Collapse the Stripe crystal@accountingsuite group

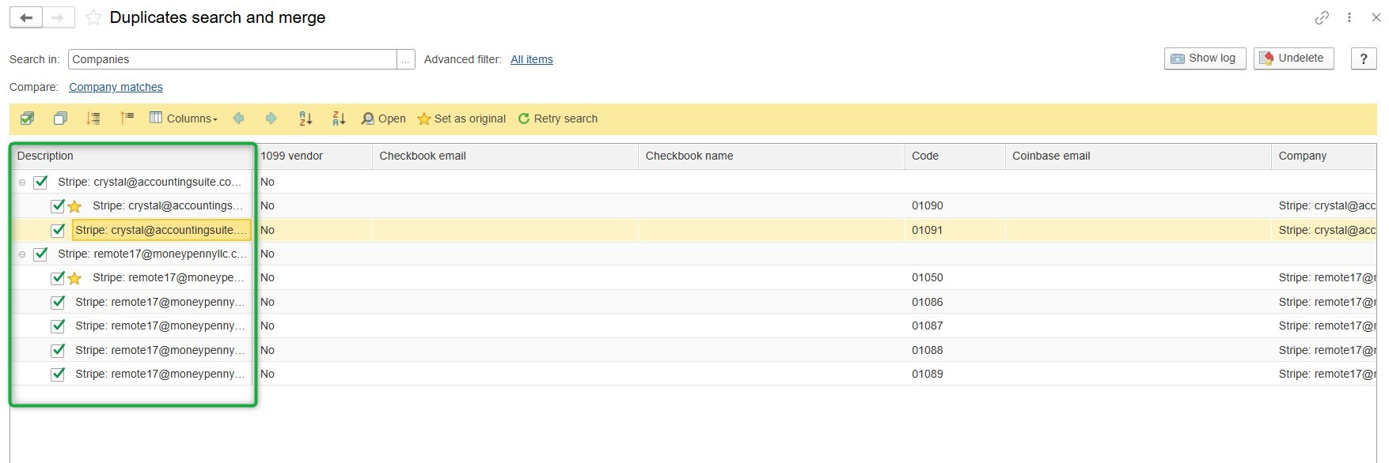22,183
